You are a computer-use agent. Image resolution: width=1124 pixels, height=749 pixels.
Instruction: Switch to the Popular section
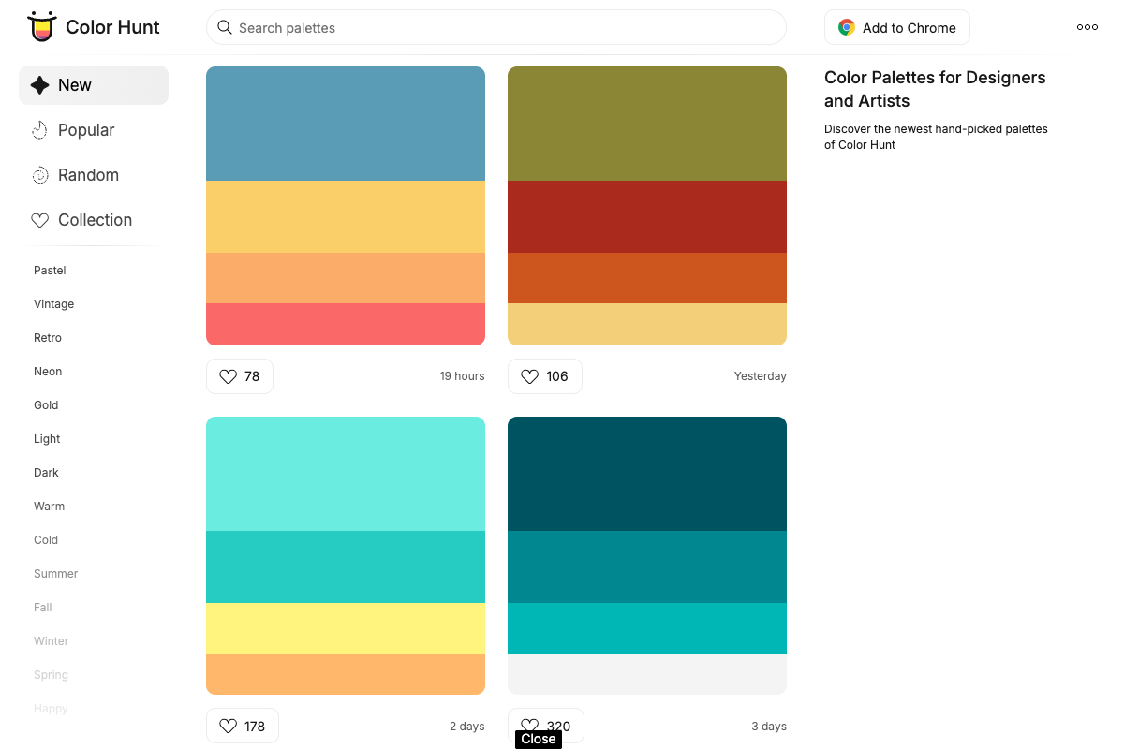tap(84, 129)
